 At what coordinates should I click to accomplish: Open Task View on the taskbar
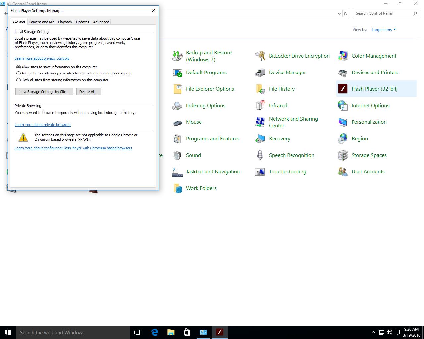pyautogui.click(x=138, y=332)
